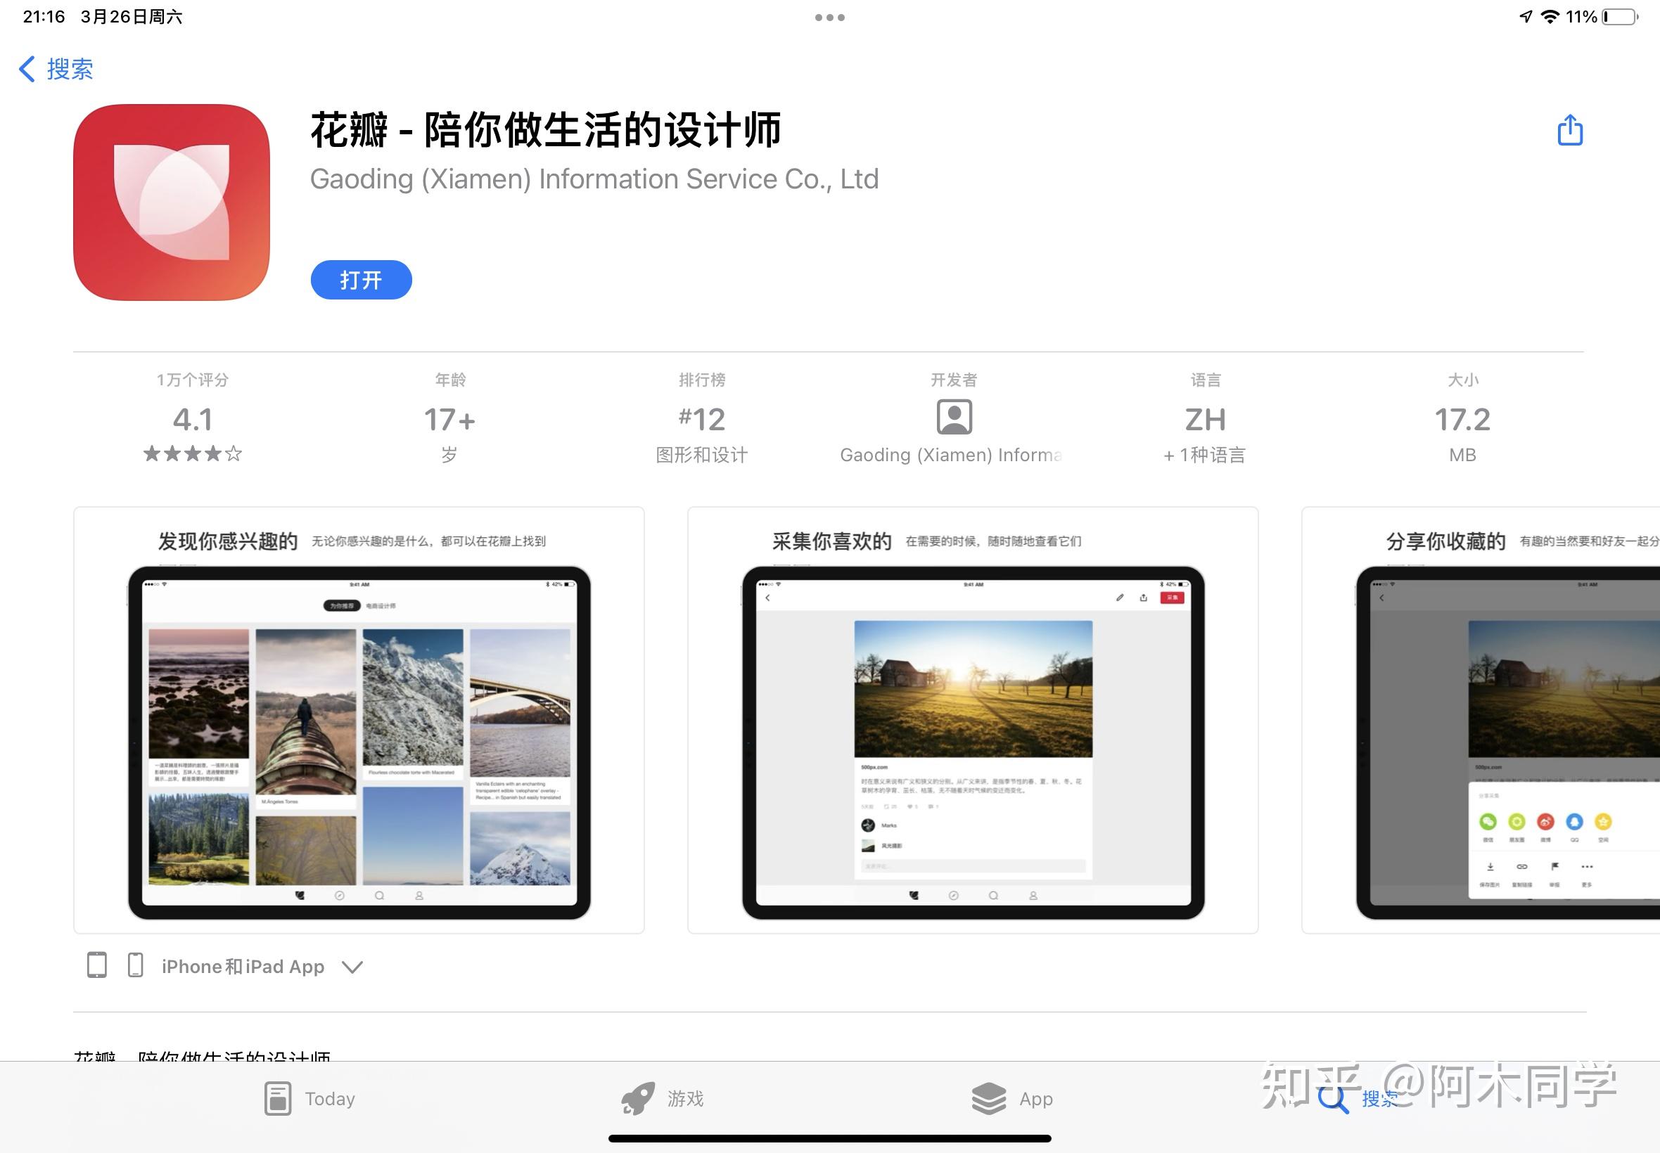1660x1153 pixels.
Task: Click the red 花瓣 app icon
Action: click(172, 202)
